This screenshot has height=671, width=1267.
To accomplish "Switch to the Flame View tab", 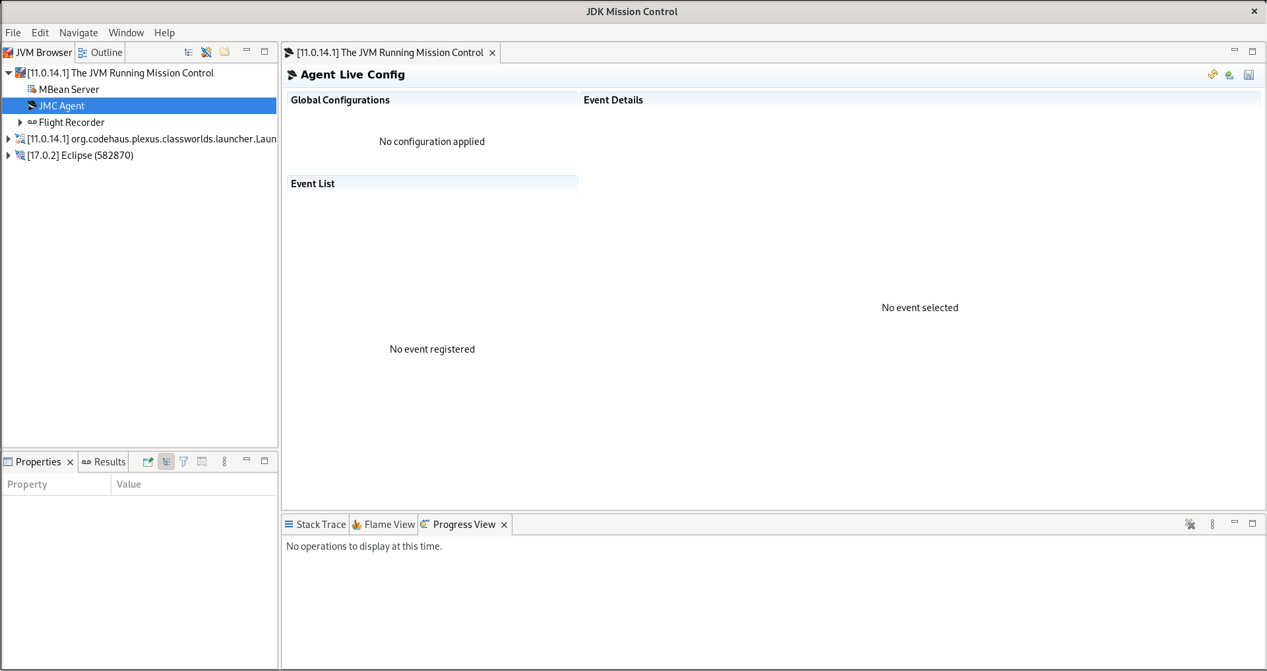I will (384, 525).
